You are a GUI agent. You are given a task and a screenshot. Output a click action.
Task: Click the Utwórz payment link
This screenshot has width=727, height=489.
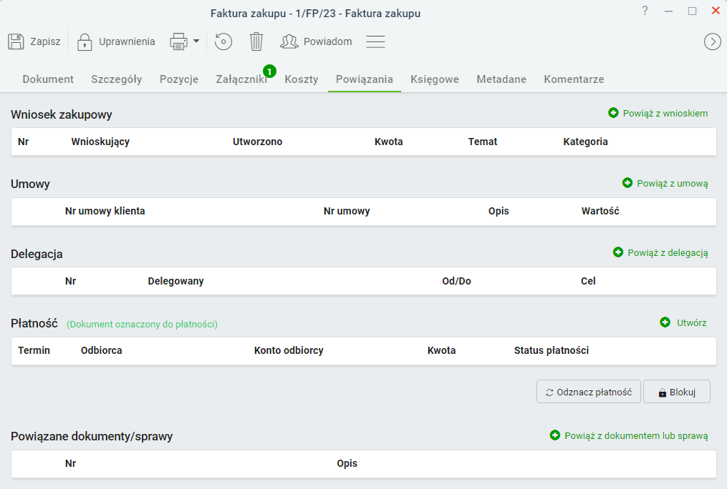point(692,322)
